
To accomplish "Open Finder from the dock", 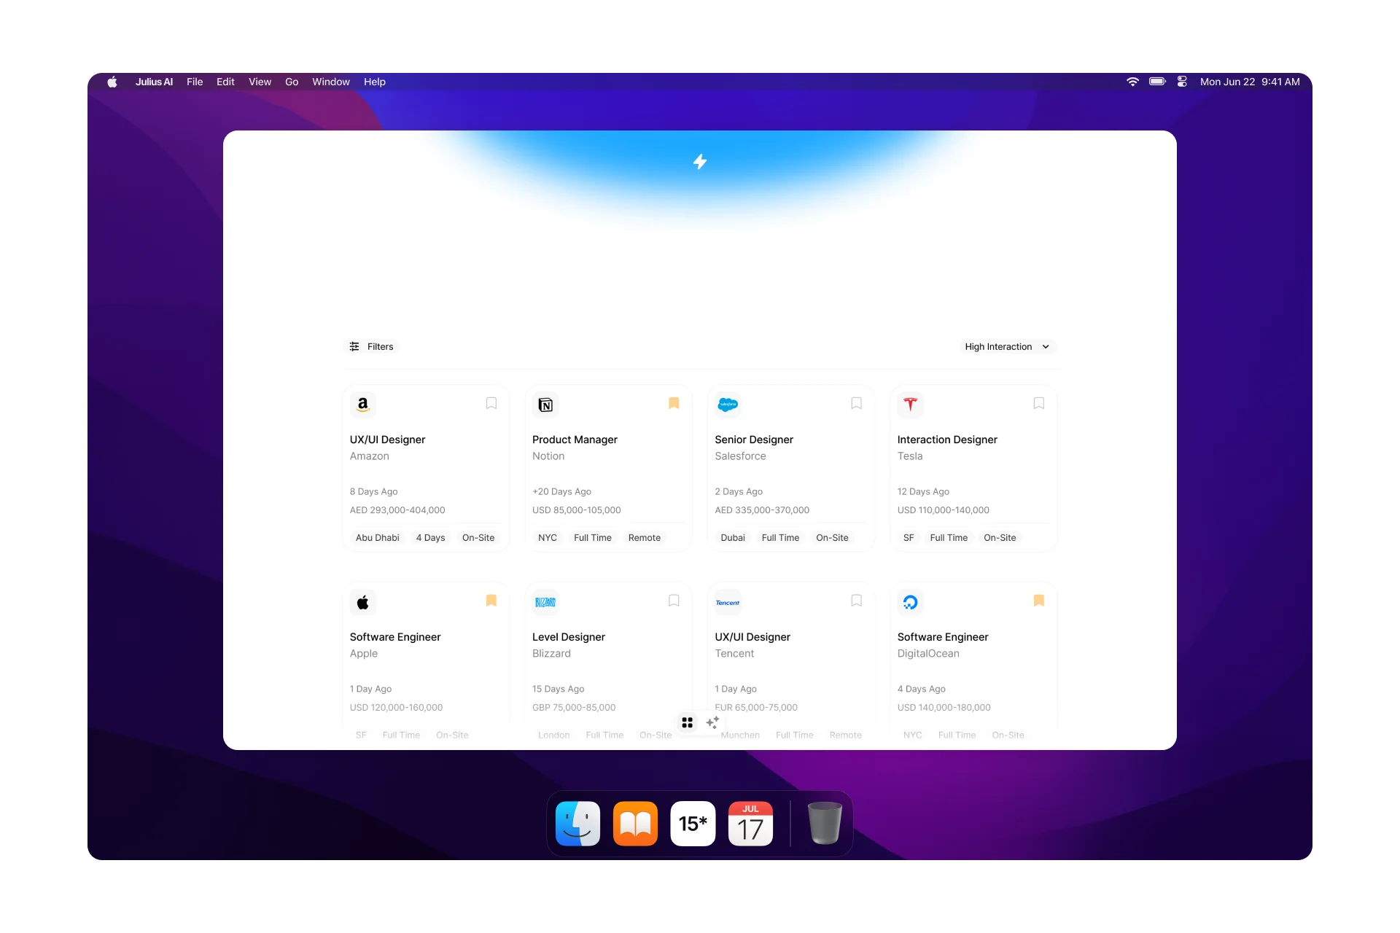I will (x=577, y=824).
